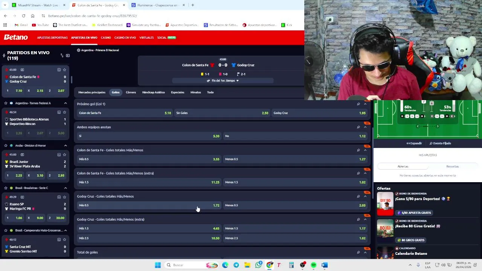The image size is (482, 271).
Task: Select Sí for both teams score 5.30
Action: pos(149,136)
